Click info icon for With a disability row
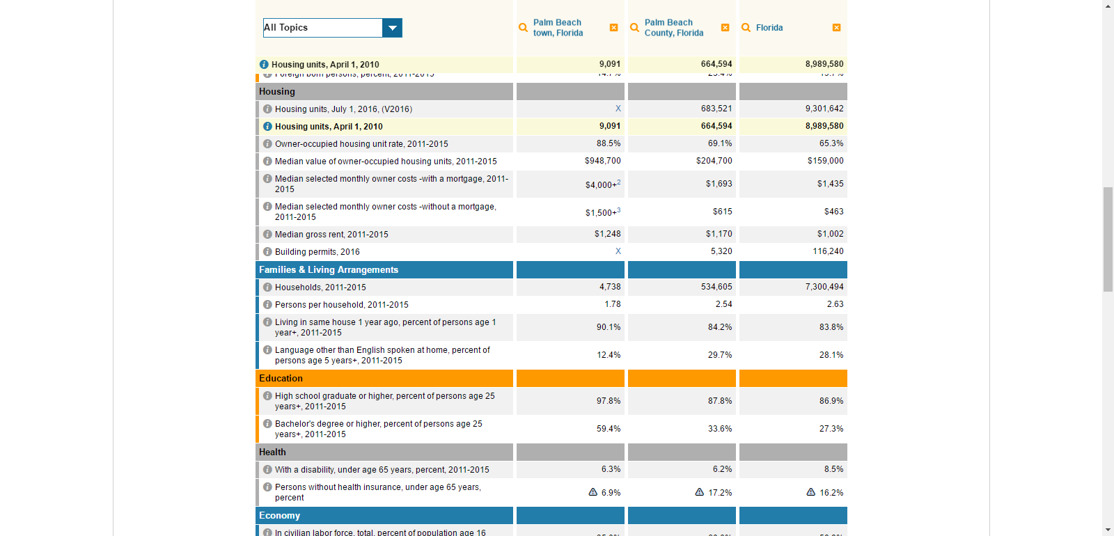1114x536 pixels. coord(267,469)
